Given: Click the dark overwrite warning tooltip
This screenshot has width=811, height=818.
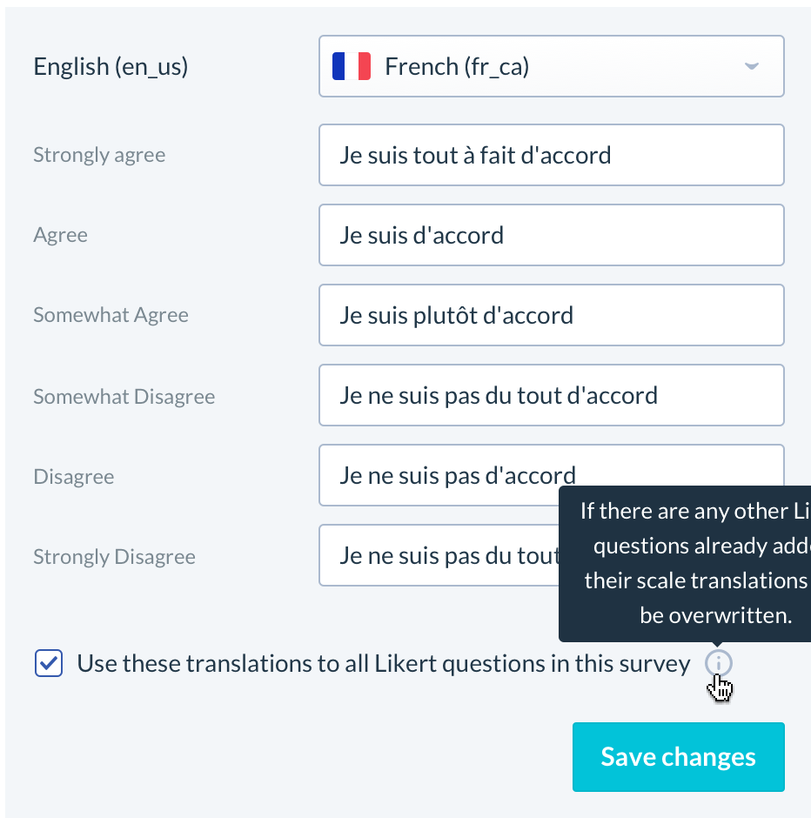Looking at the screenshot, I should (x=685, y=563).
